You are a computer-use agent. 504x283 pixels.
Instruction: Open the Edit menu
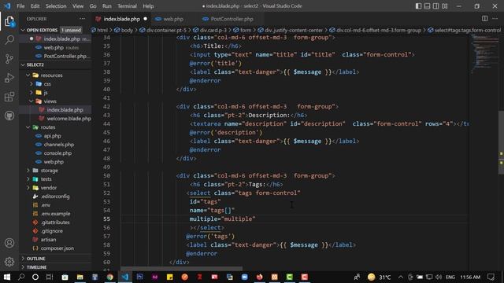coord(35,6)
